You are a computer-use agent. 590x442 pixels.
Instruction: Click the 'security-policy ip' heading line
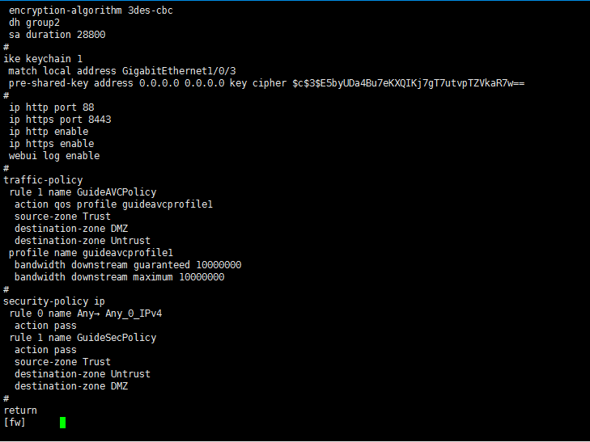point(54,301)
